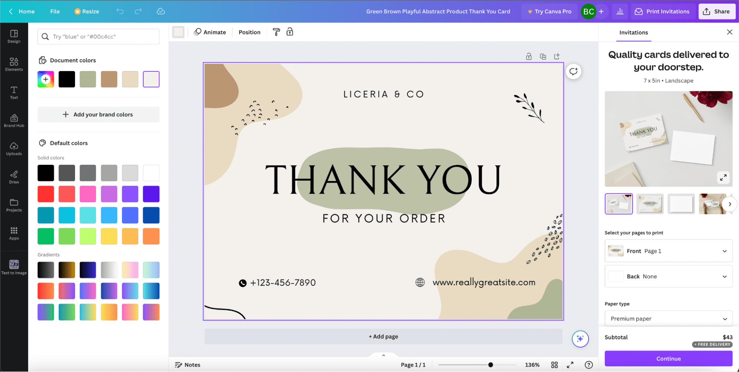Open the Elements panel in sidebar
This screenshot has width=739, height=372.
click(x=14, y=64)
